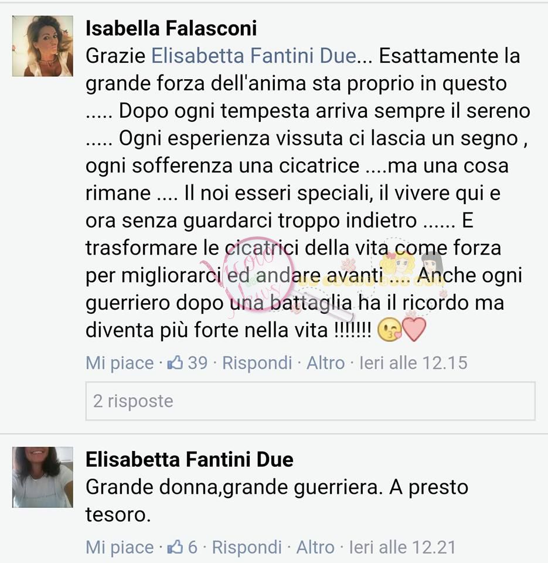This screenshot has height=563, width=548.
Task: Reply to Isabella's comment via Rispondi
Action: pos(257,363)
